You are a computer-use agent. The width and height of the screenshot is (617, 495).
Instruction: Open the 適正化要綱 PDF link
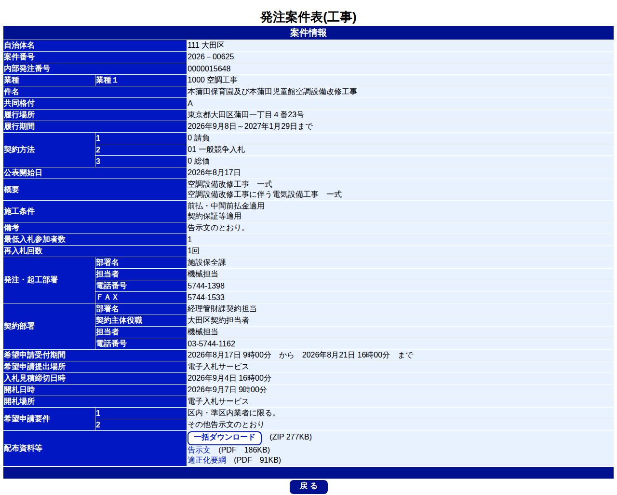click(x=206, y=460)
